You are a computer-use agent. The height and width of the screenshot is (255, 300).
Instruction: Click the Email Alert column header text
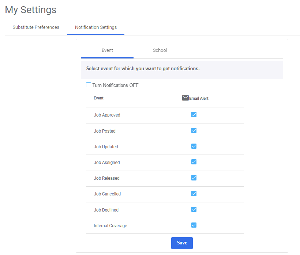199,99
